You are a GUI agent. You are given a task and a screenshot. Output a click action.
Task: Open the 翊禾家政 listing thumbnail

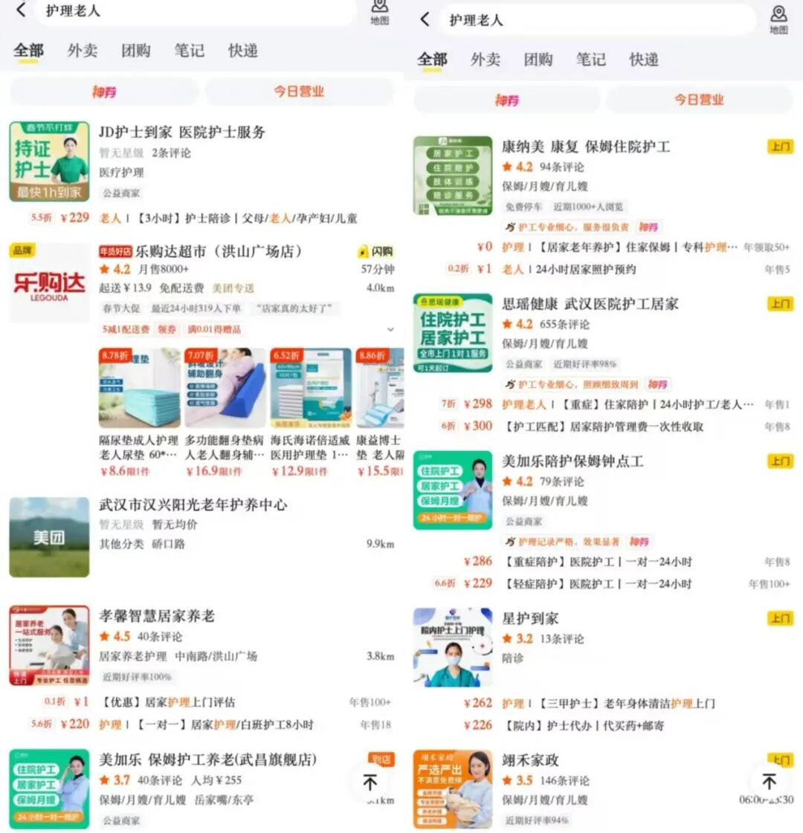coord(453,790)
